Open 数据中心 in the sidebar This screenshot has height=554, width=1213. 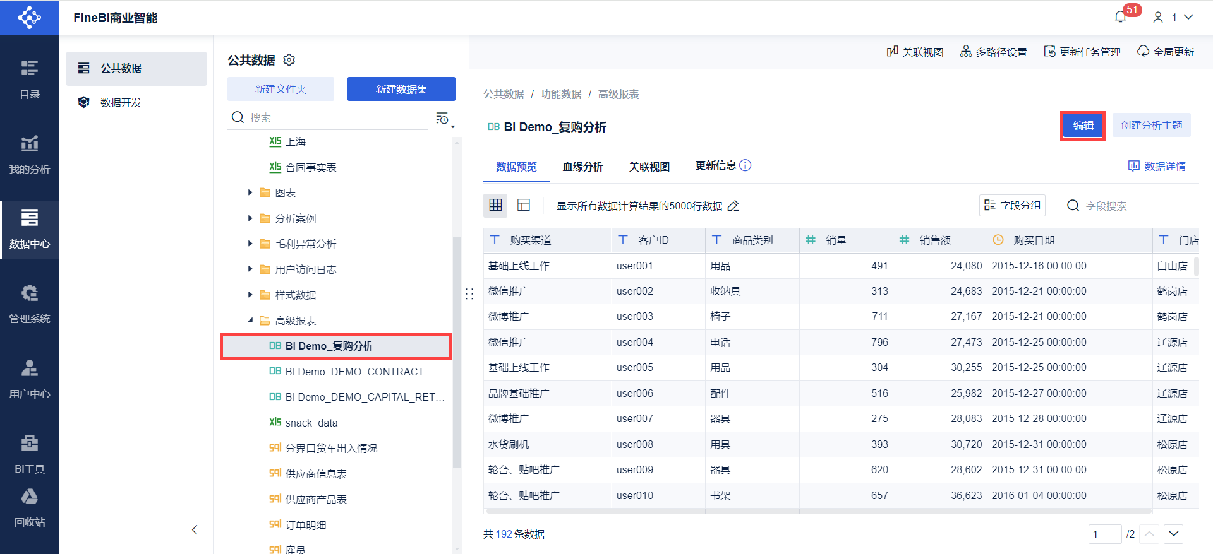[30, 230]
